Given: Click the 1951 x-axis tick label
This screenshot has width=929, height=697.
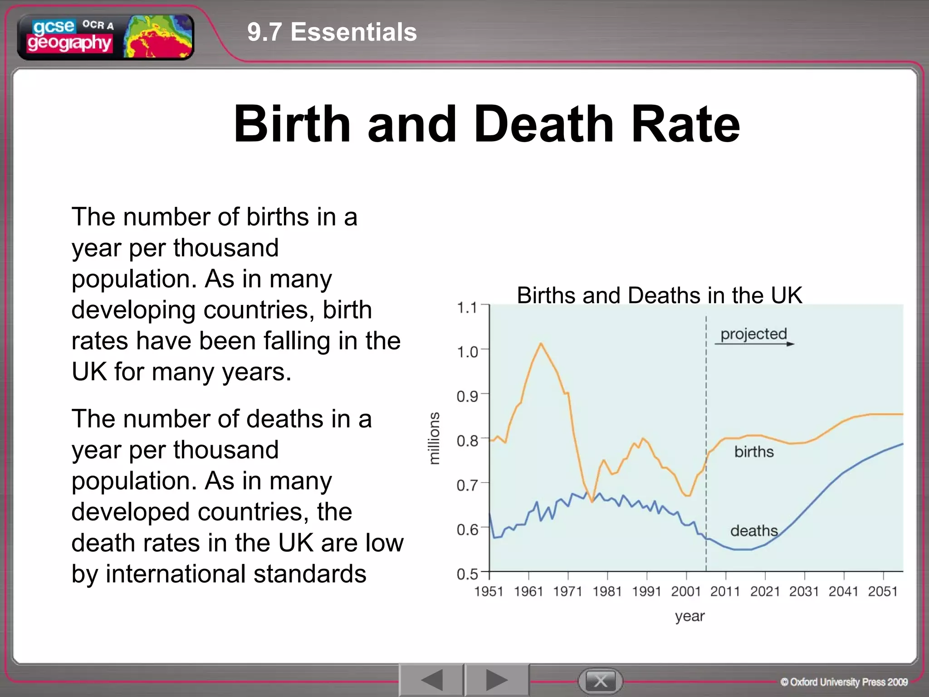Looking at the screenshot, I should coord(489,592).
